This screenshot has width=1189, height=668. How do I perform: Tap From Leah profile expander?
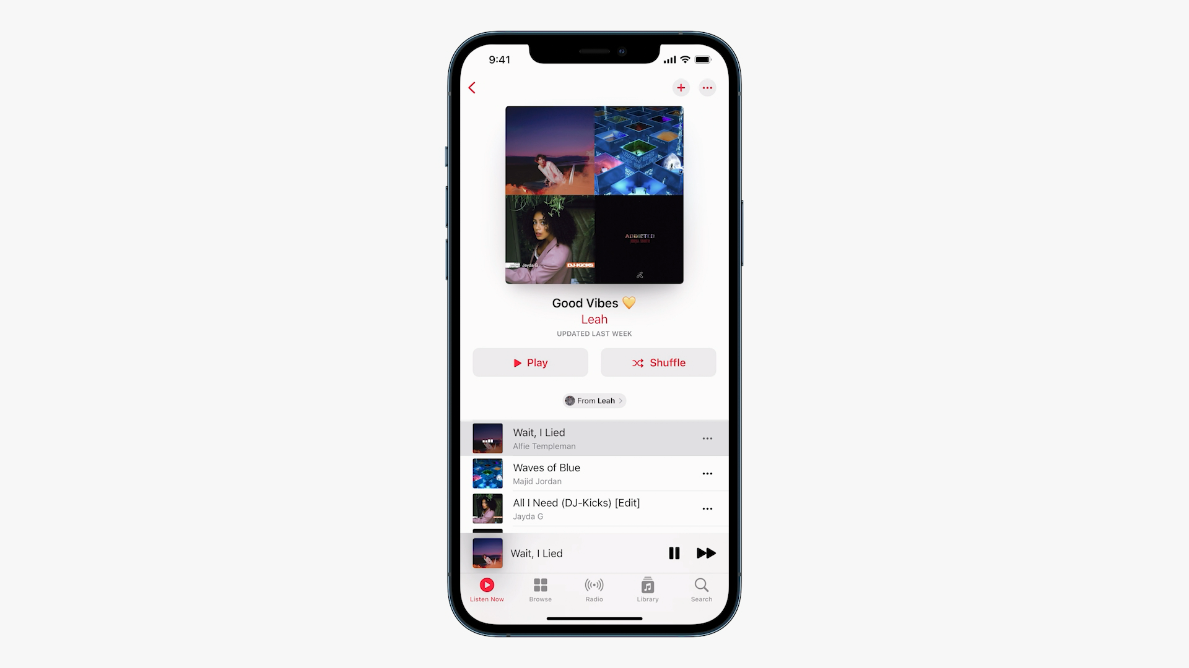594,400
